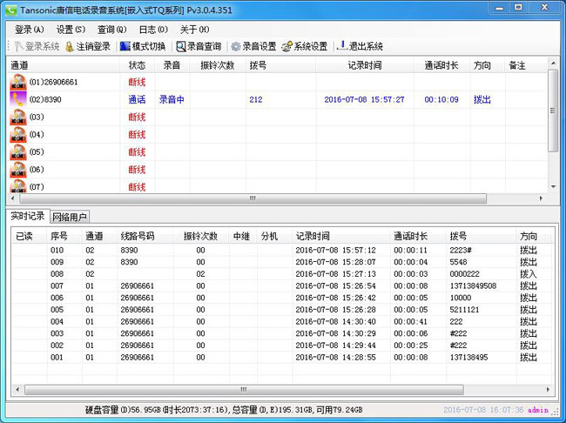Open the 登录(A) menu
566x423 pixels.
point(30,29)
